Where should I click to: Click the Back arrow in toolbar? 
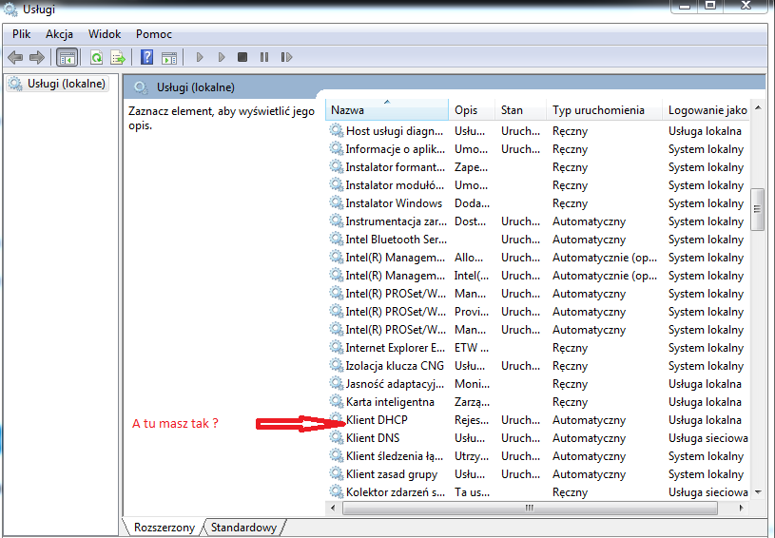click(x=15, y=57)
